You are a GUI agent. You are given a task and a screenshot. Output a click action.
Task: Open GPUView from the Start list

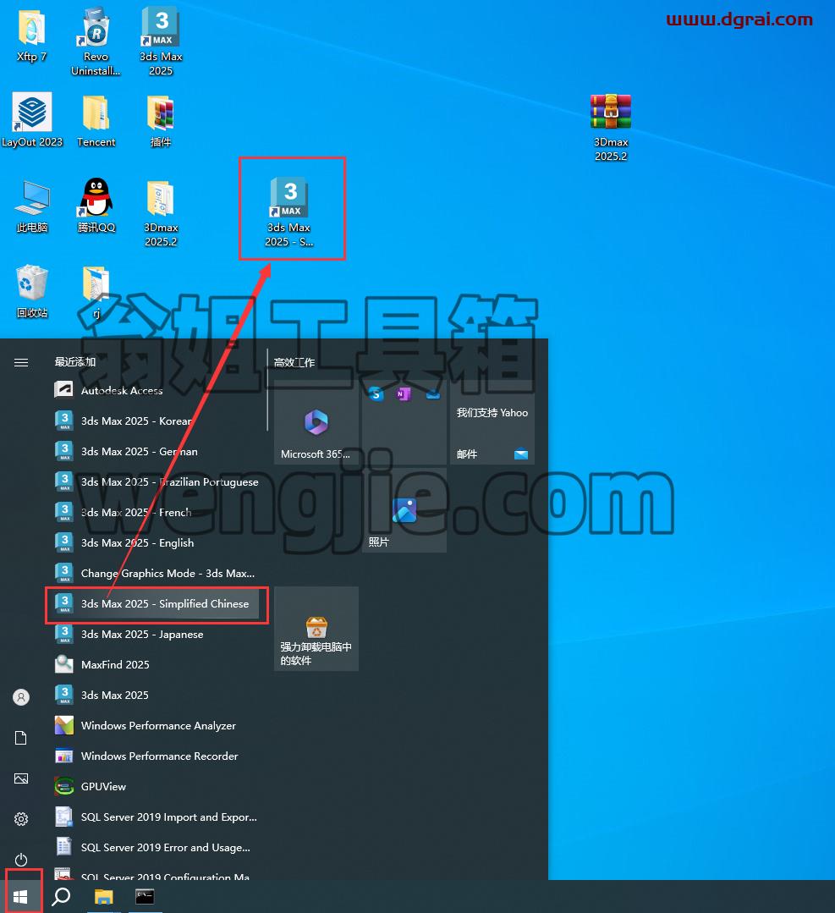[x=156, y=787]
